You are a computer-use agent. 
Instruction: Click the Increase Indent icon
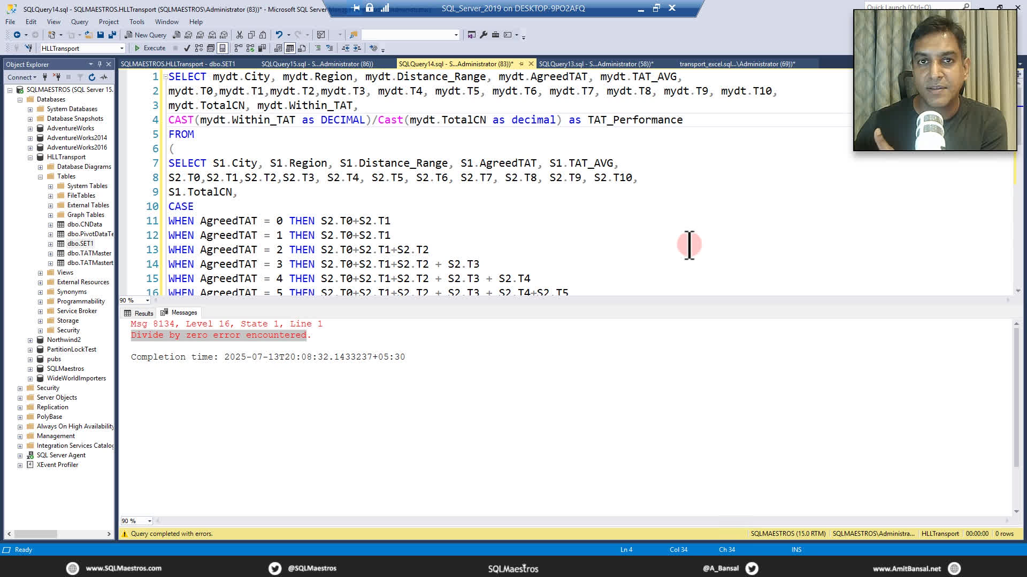[x=357, y=48]
